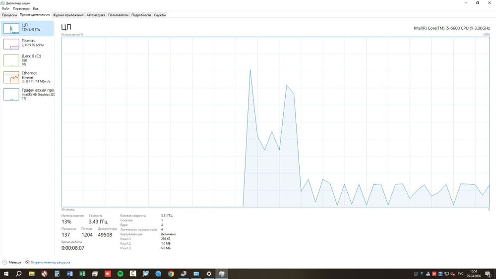Switch to the Пользователи tab
496x279 pixels.
[x=119, y=15]
